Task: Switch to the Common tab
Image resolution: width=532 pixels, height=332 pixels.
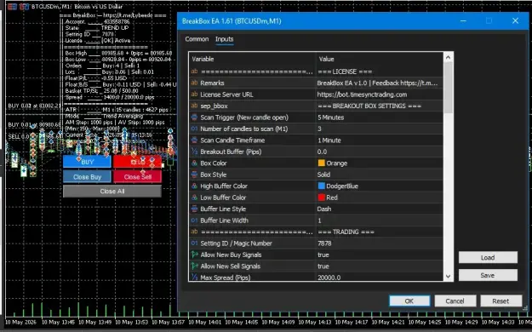Action: coord(197,39)
